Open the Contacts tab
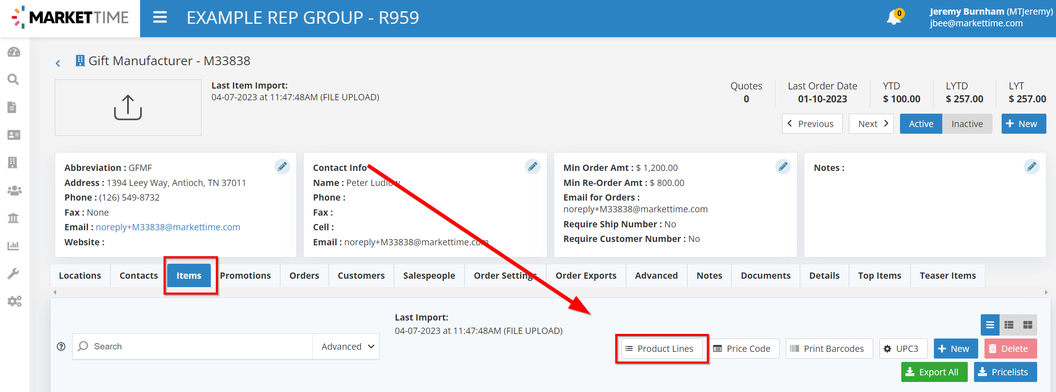 [x=138, y=275]
